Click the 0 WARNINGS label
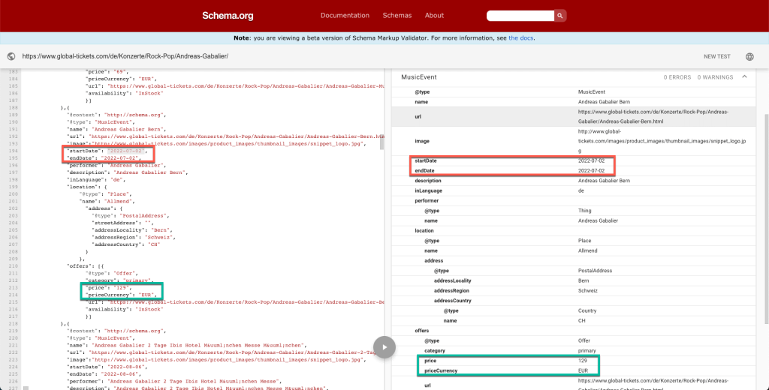Screen dimensions: 769x390 [715, 77]
